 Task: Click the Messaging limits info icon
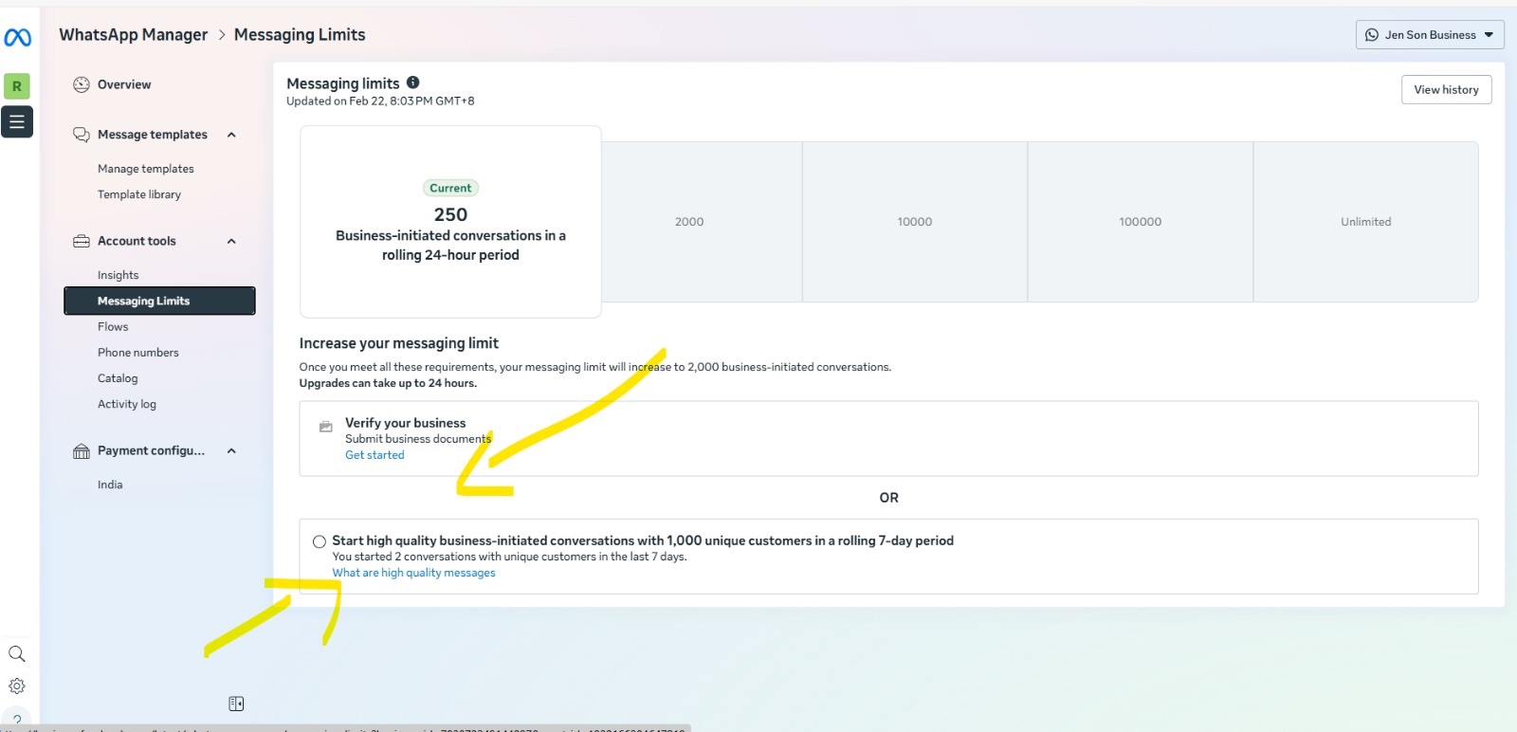412,82
